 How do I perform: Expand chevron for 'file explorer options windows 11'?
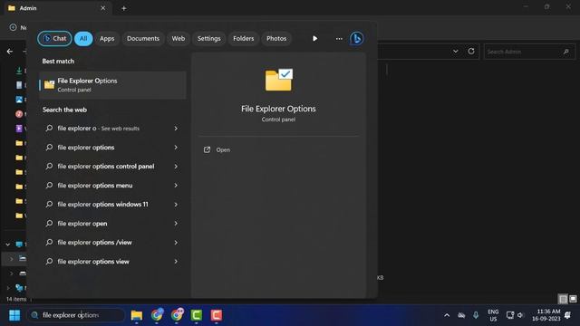coord(176,205)
